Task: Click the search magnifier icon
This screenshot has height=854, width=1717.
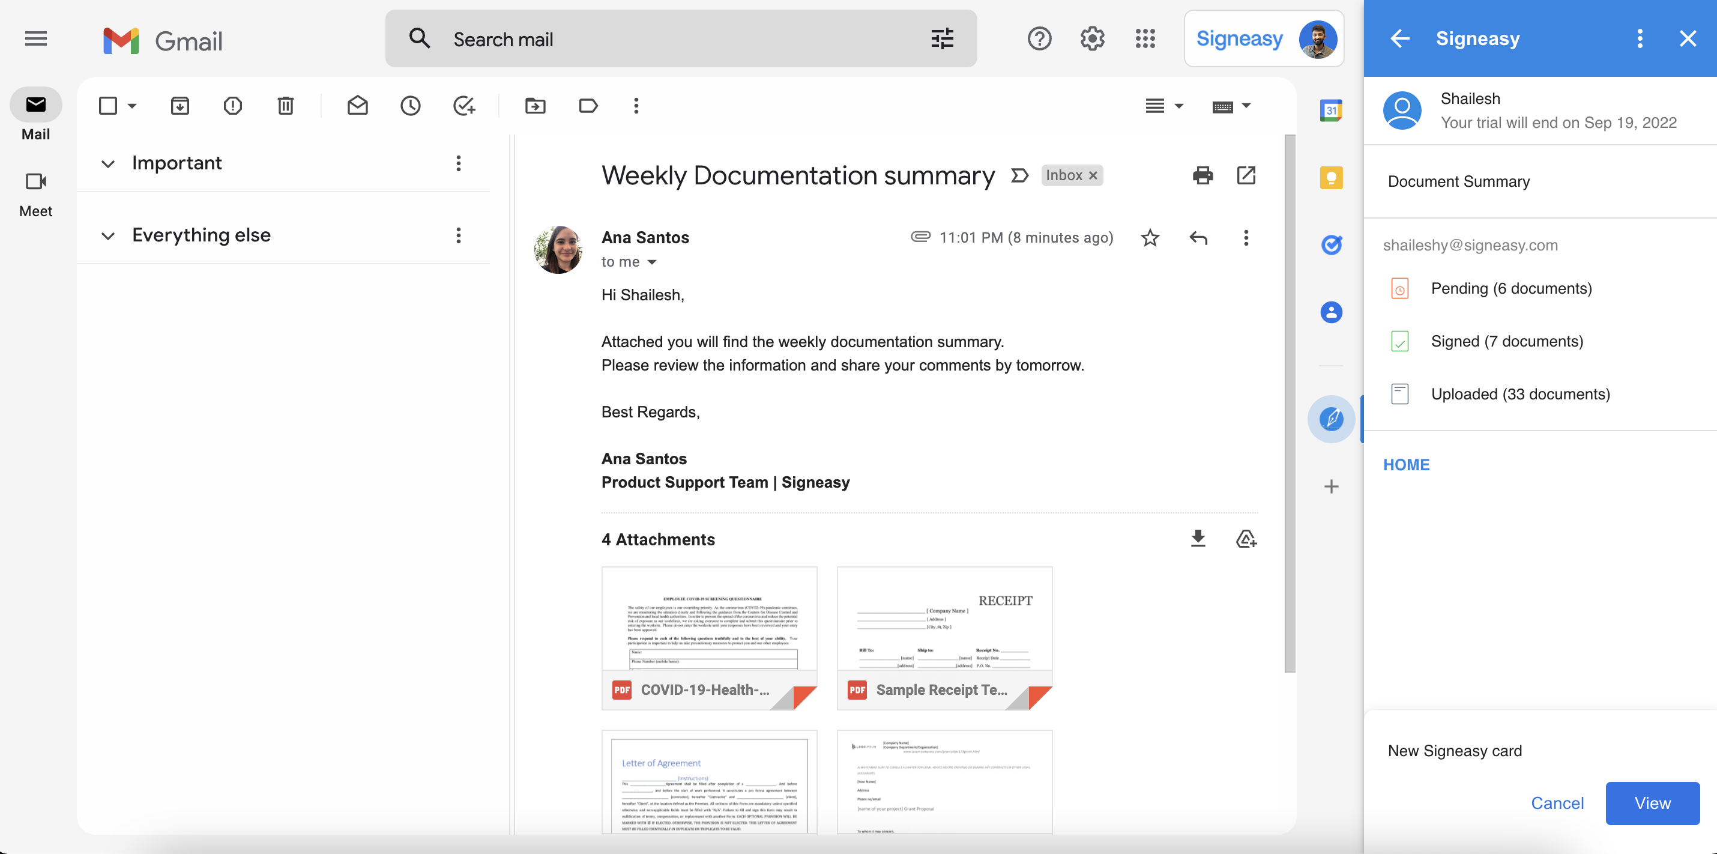Action: [x=419, y=38]
